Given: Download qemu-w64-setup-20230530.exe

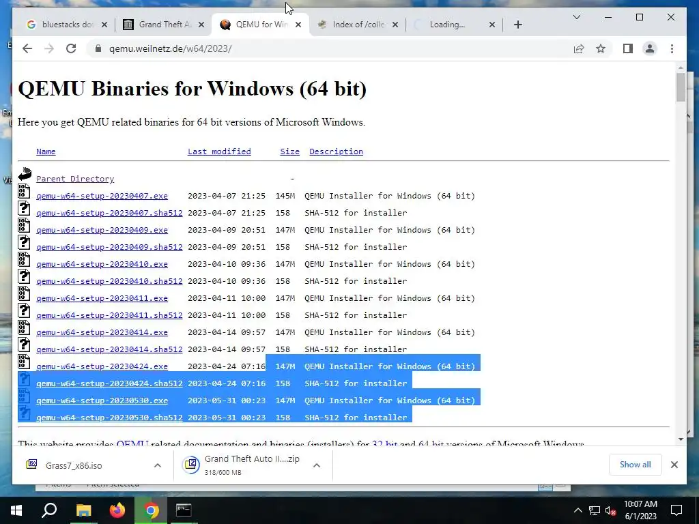Looking at the screenshot, I should (x=102, y=401).
